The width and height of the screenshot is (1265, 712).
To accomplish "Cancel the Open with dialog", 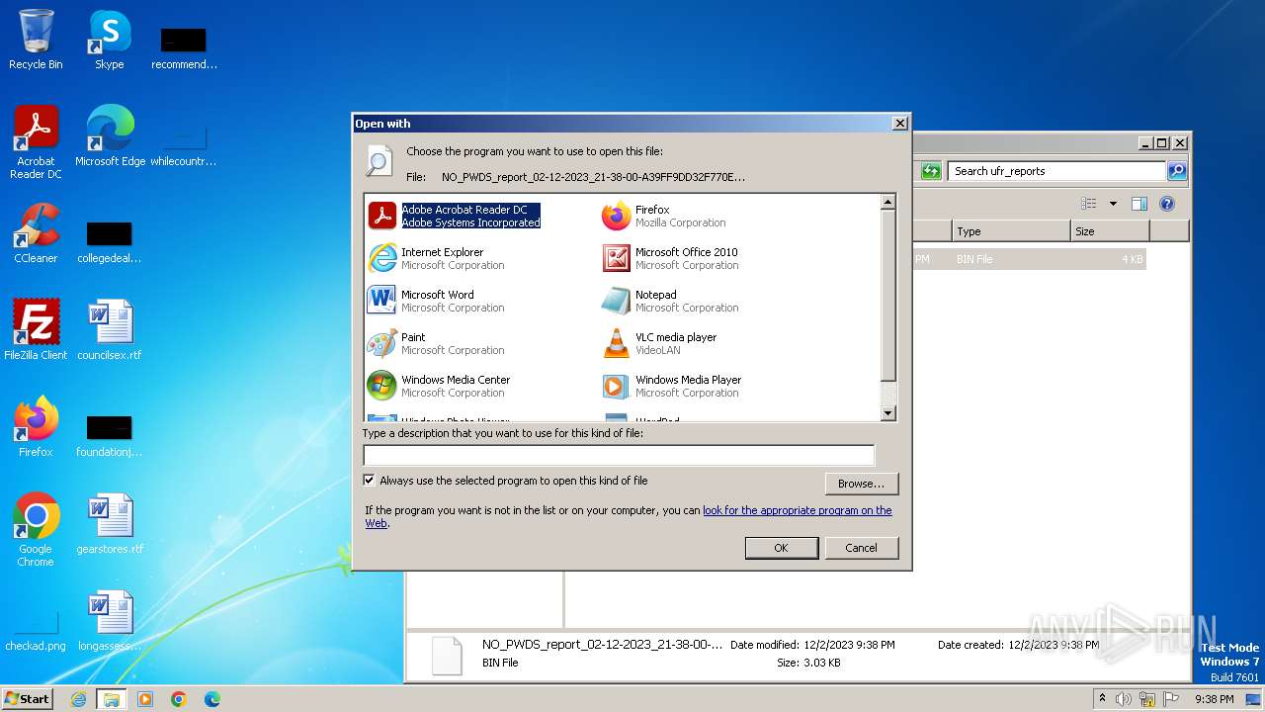I will (x=861, y=548).
